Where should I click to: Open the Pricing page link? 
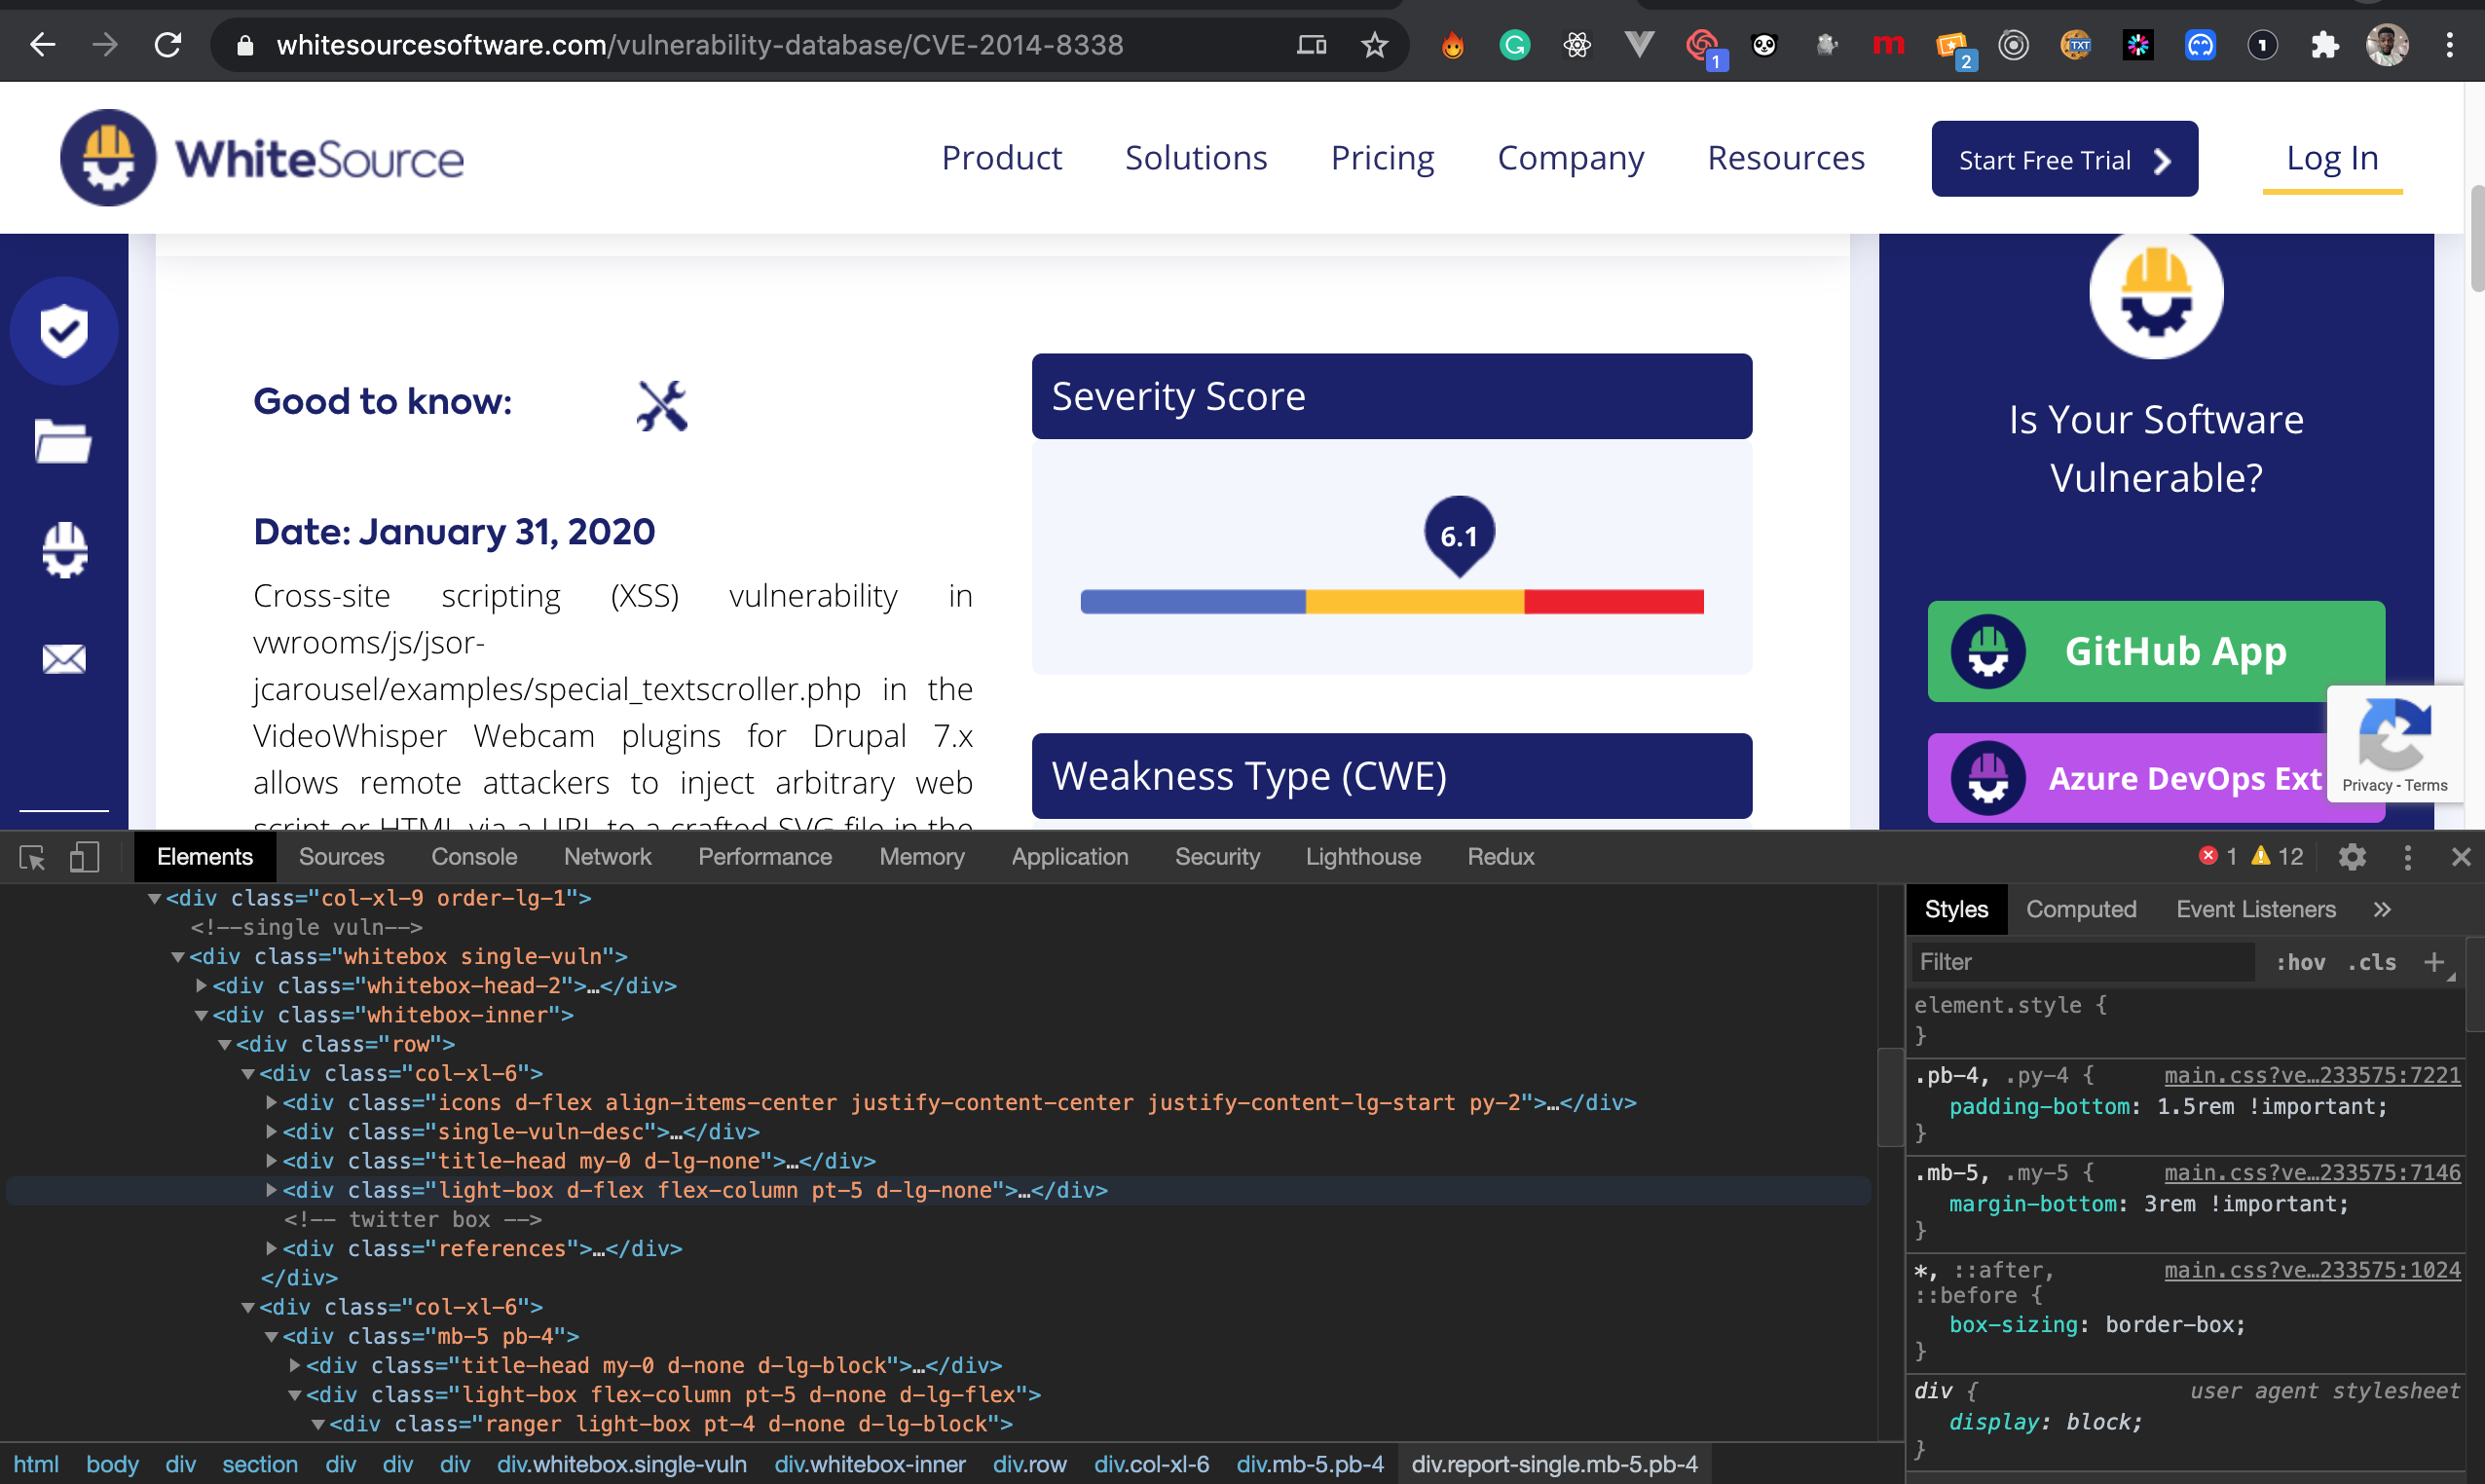coord(1382,158)
